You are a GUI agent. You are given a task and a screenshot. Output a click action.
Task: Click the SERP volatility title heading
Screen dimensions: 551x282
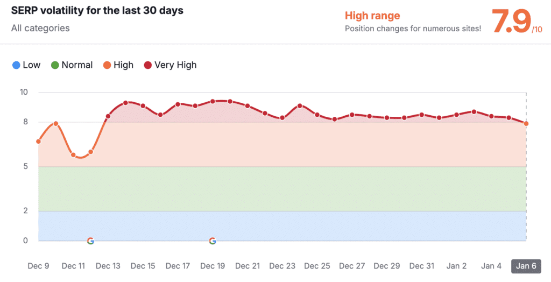click(97, 11)
